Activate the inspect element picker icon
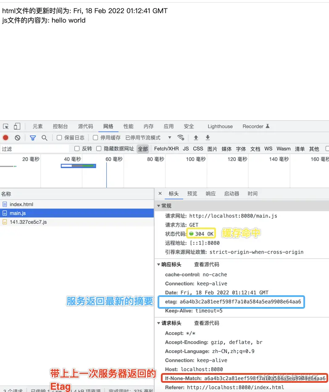Screen dimensions: 329x392 click(x=6, y=126)
